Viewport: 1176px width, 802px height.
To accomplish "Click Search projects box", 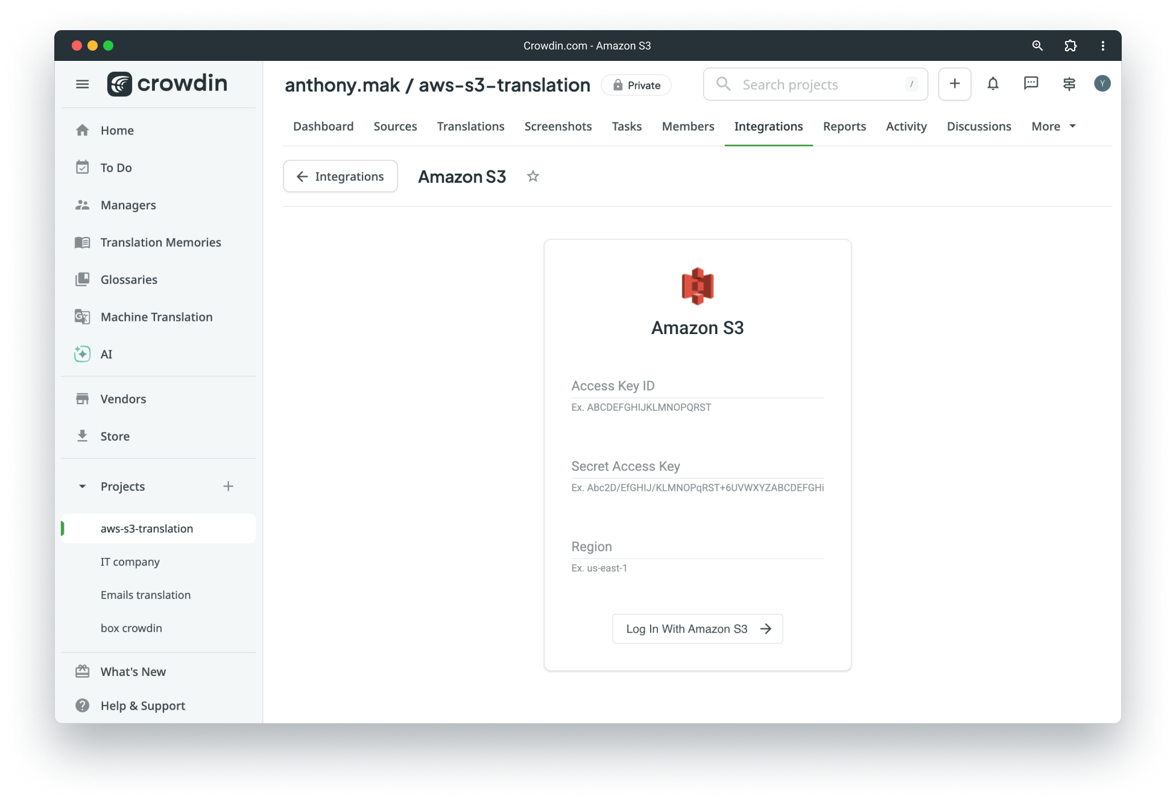I will [x=815, y=84].
